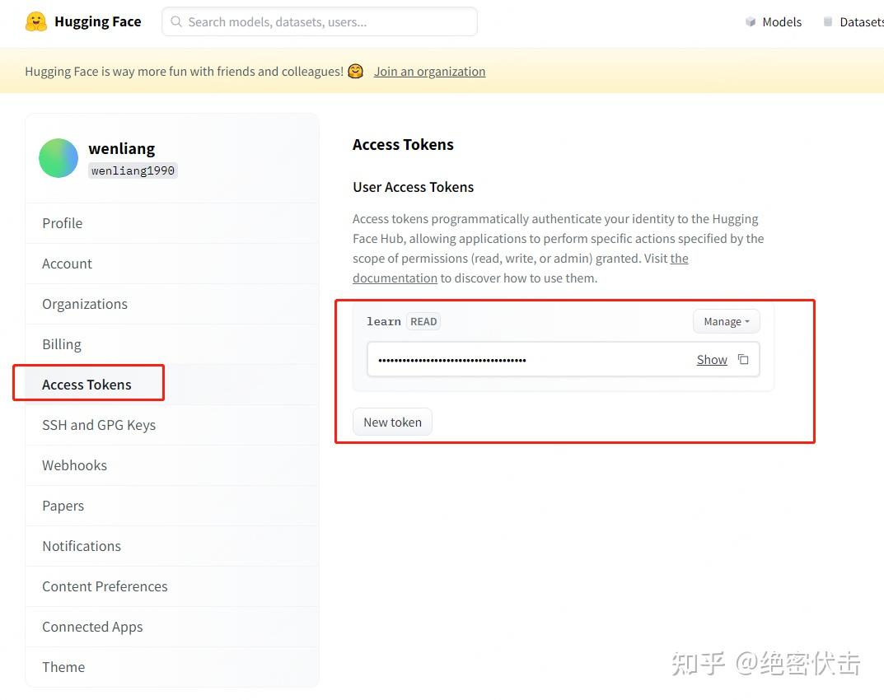Navigate to Webhooks settings

pos(75,465)
